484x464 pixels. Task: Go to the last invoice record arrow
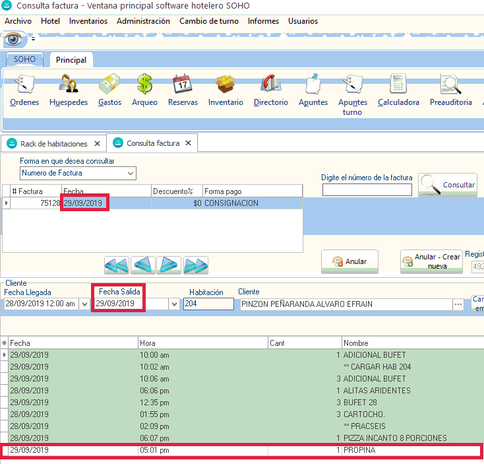[x=196, y=265]
